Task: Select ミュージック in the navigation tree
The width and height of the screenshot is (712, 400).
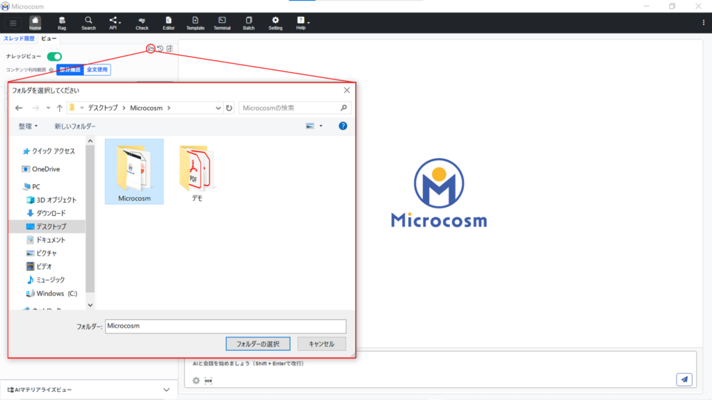Action: click(46, 280)
